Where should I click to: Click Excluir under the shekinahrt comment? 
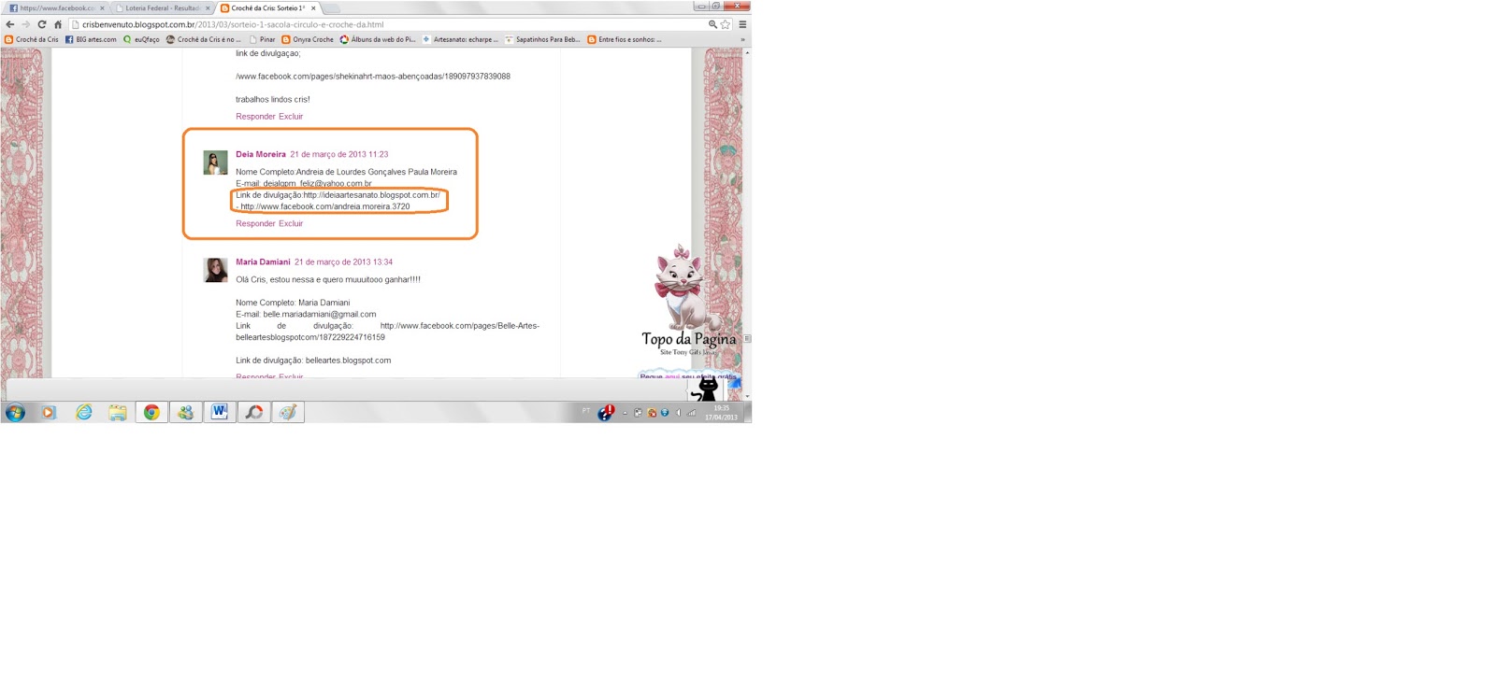point(291,117)
